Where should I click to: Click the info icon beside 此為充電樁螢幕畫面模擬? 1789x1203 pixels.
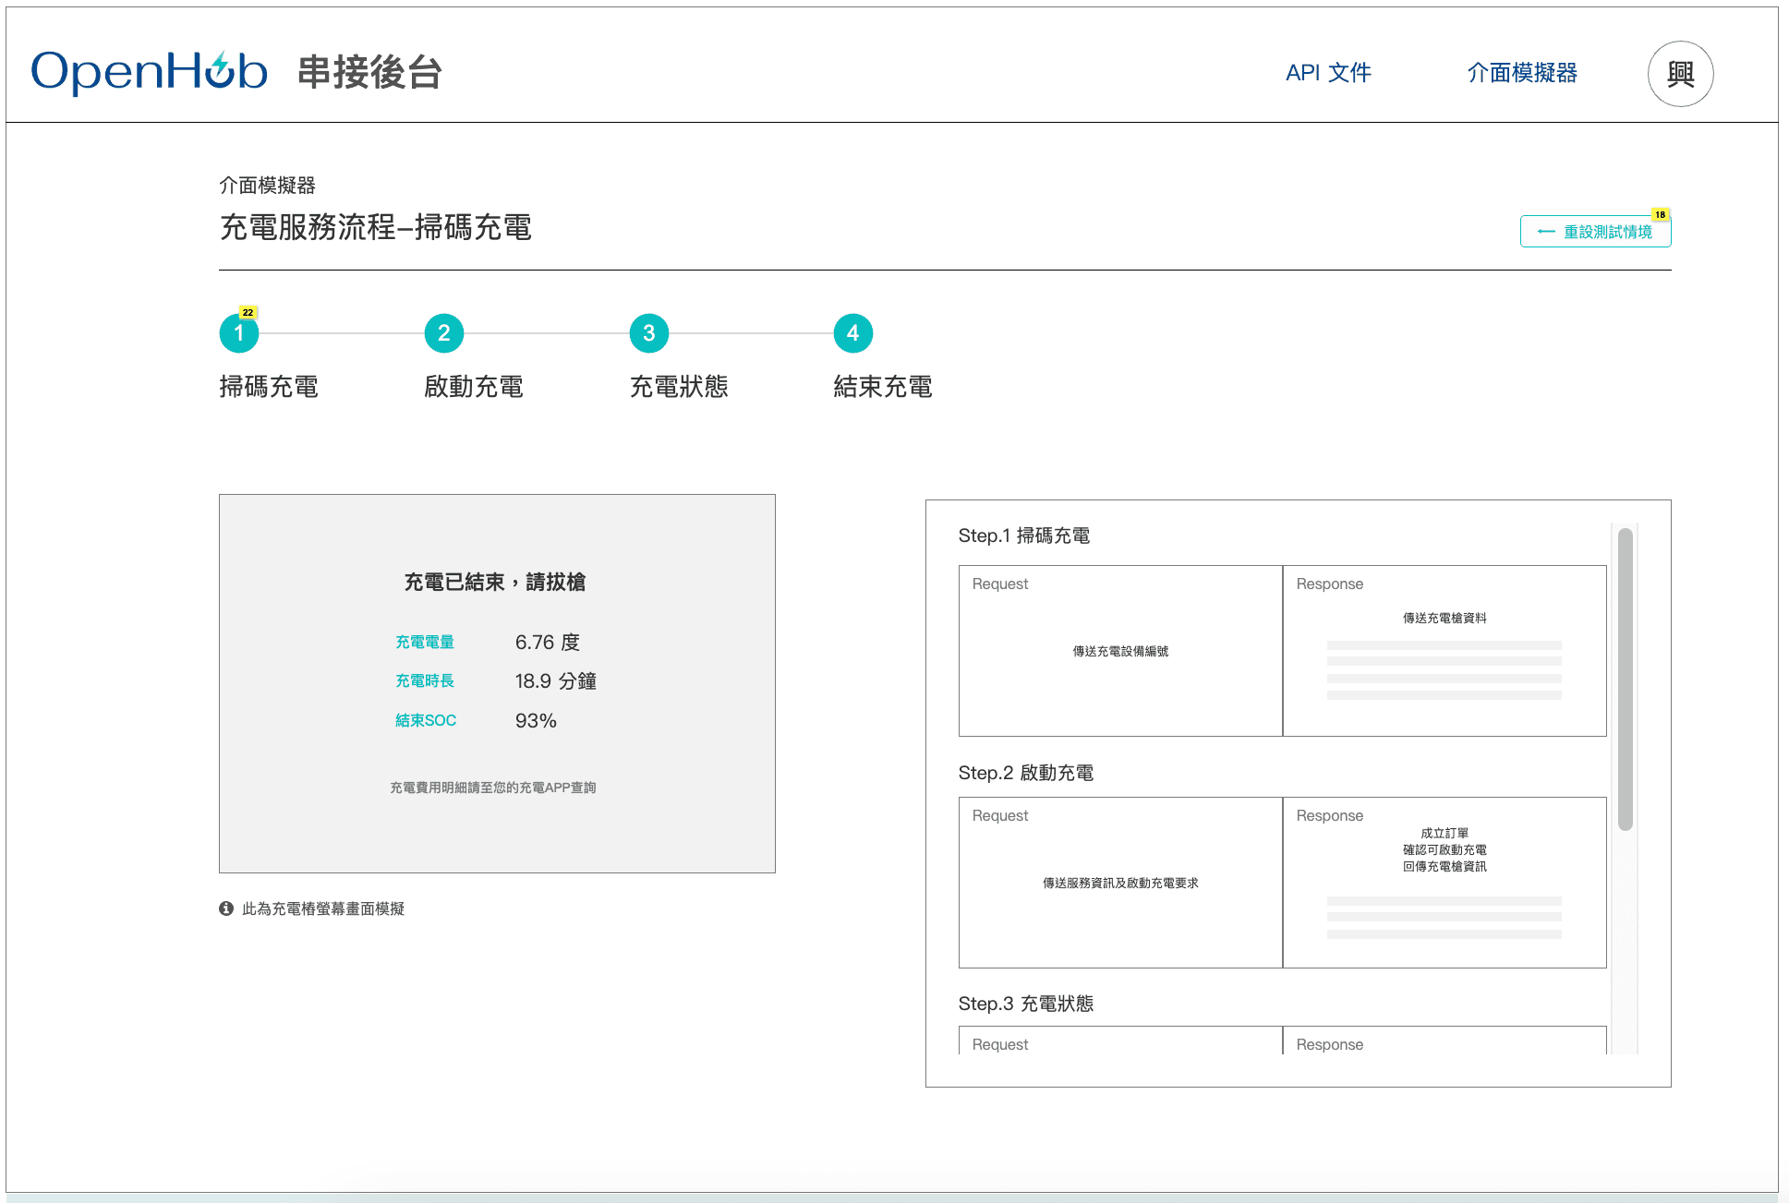(x=226, y=908)
